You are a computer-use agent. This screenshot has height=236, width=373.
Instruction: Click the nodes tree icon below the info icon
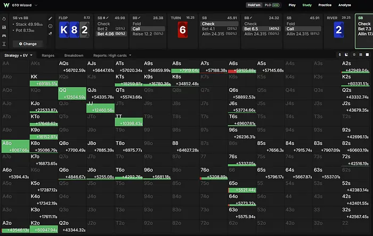pyautogui.click(x=50, y=34)
